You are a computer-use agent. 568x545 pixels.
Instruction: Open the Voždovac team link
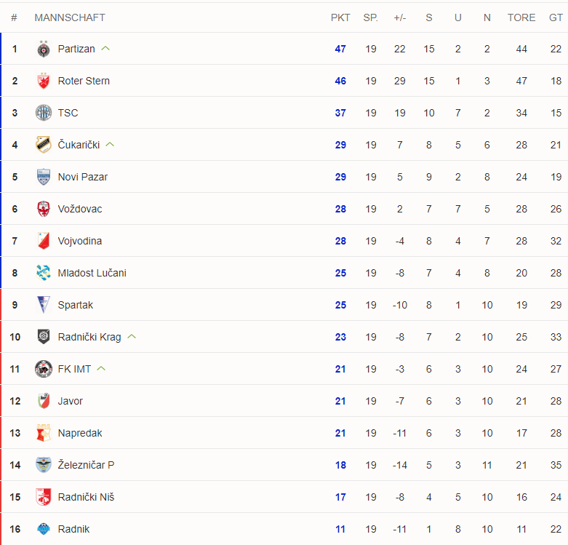tap(80, 209)
